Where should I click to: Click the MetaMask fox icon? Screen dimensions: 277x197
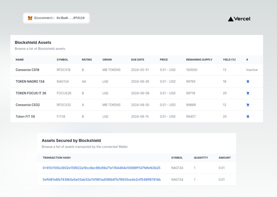30,18
